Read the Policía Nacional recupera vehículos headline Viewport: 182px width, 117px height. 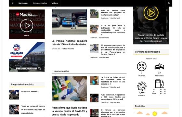[69, 43]
